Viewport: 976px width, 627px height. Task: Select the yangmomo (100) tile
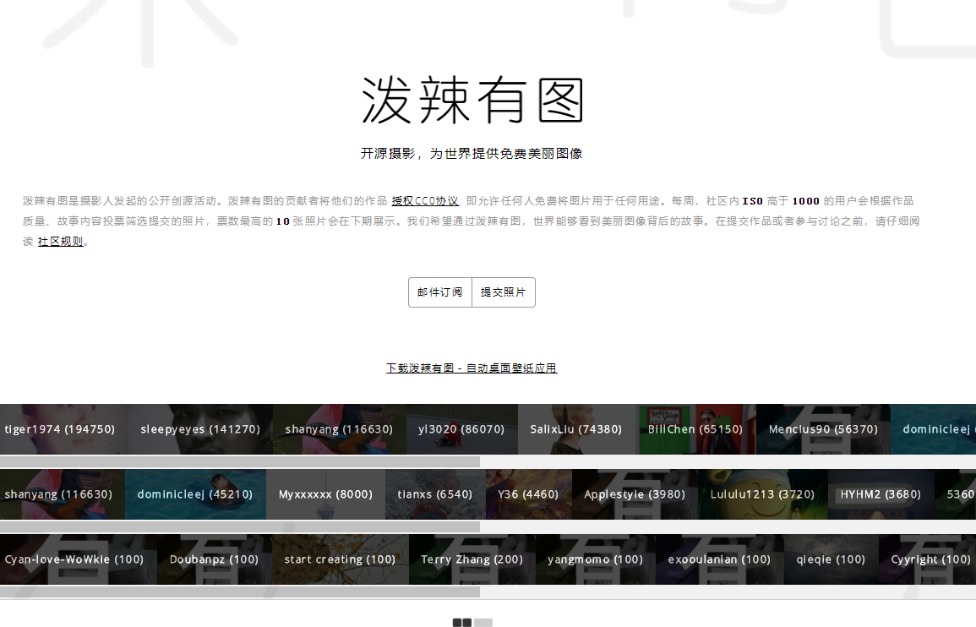596,559
